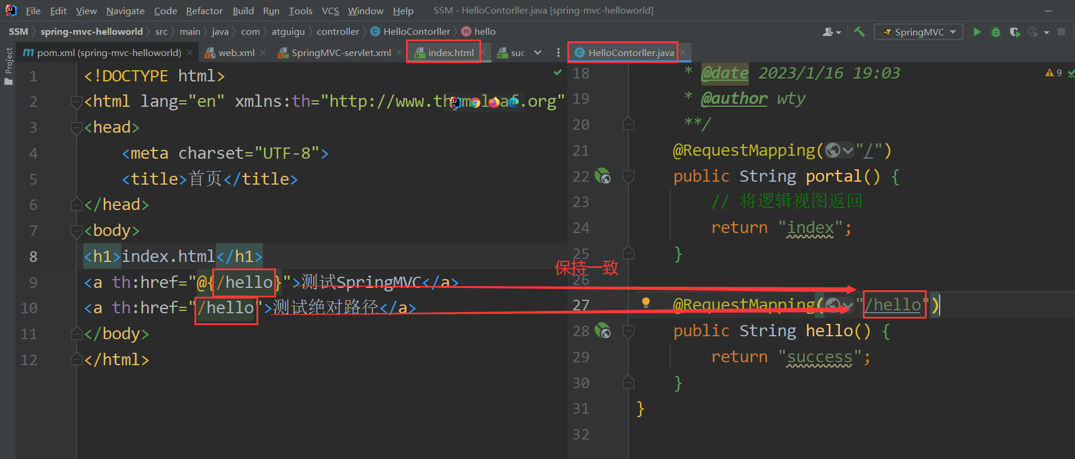Screen dimensions: 1075x459
Task: Open the Navigate menu
Action: coord(125,11)
